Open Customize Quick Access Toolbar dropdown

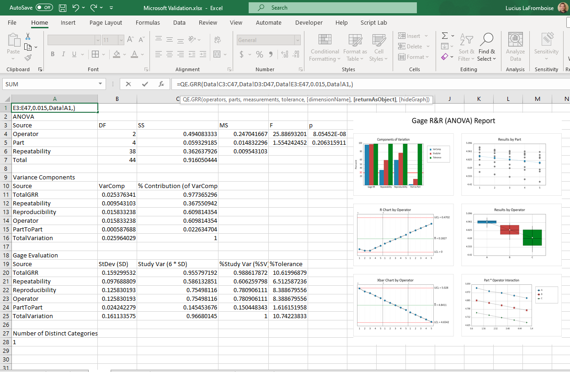[x=112, y=8]
